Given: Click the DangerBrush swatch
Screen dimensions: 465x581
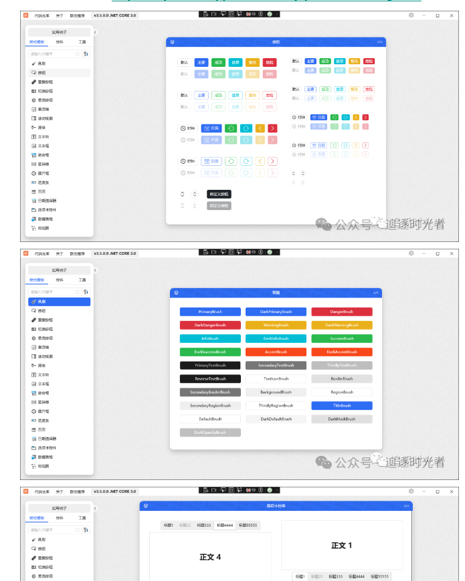Looking at the screenshot, I should [x=342, y=312].
